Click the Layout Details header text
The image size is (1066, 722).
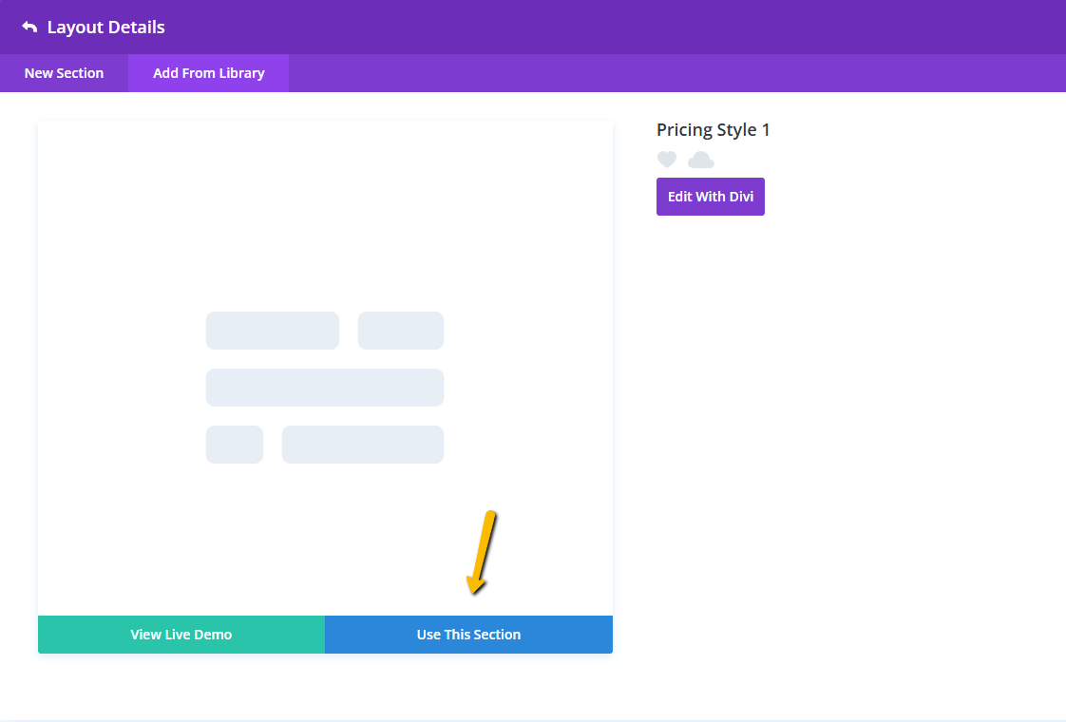click(105, 28)
